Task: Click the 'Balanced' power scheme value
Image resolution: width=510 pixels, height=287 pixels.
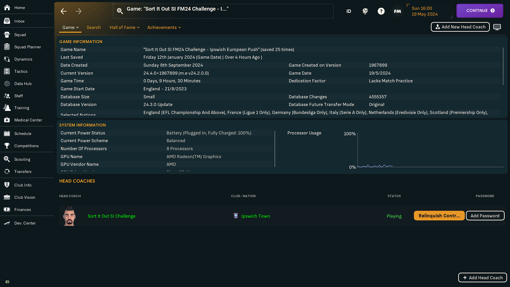Action: click(176, 141)
